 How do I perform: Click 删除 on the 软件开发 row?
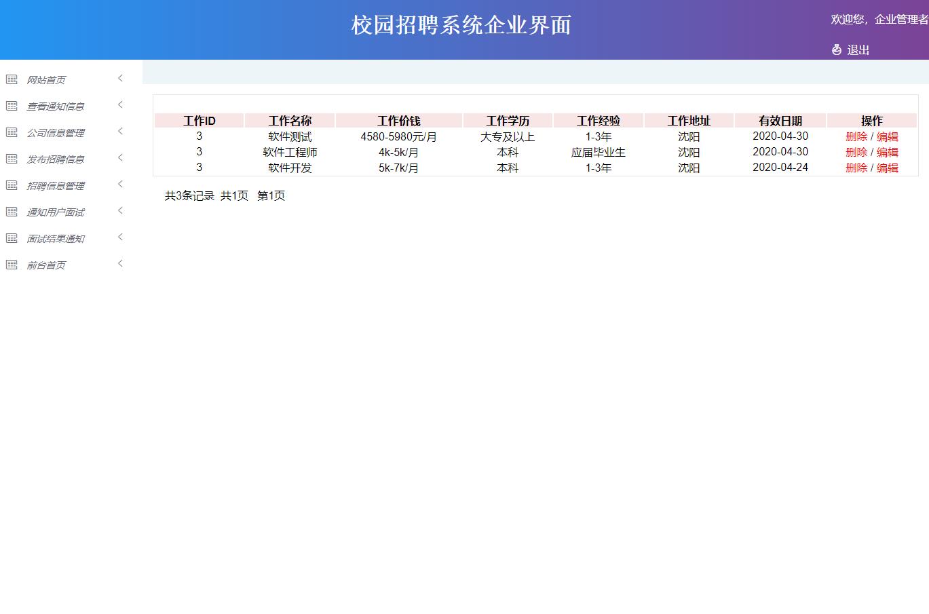coord(856,168)
